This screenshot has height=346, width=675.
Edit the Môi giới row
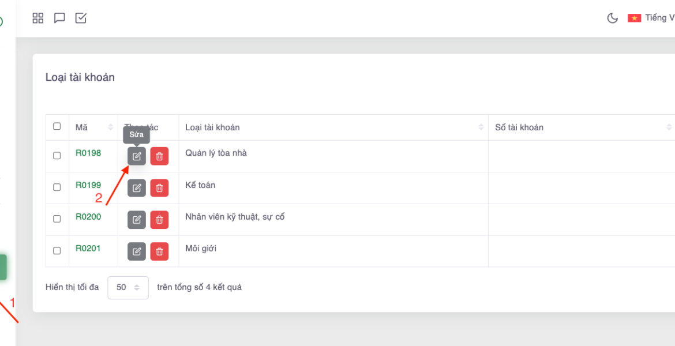point(137,251)
